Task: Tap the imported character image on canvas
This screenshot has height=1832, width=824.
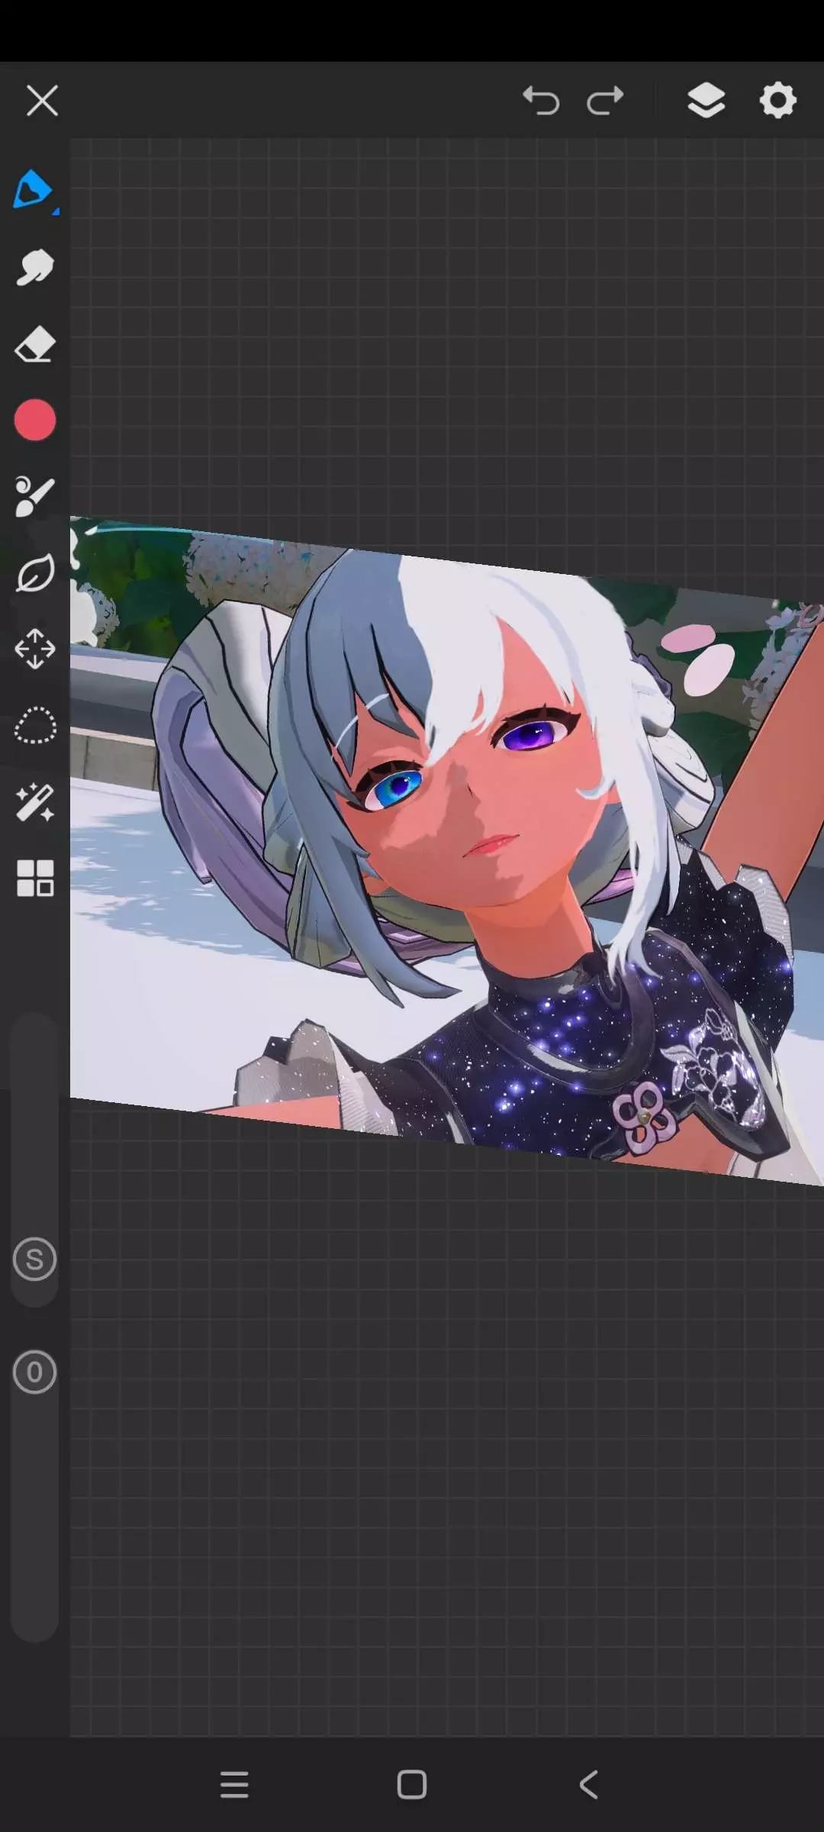Action: [447, 851]
